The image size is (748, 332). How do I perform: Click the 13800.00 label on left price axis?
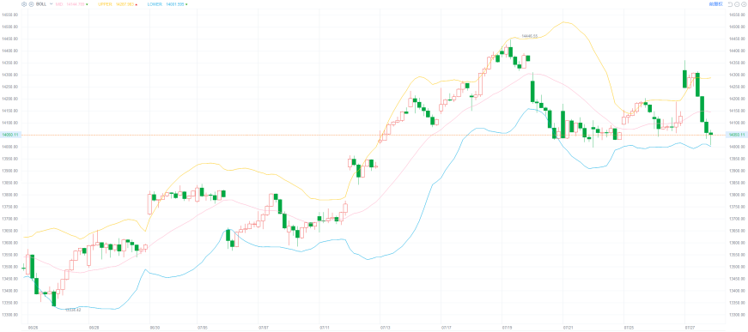coord(10,195)
